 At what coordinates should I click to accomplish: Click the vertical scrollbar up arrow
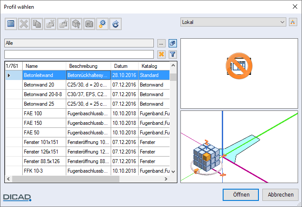point(173,66)
